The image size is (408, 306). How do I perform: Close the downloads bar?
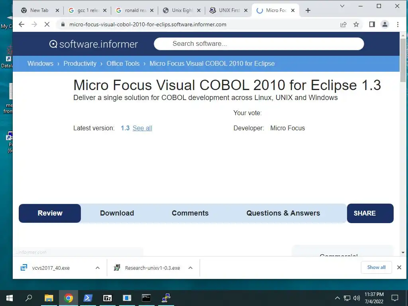pyautogui.click(x=399, y=267)
